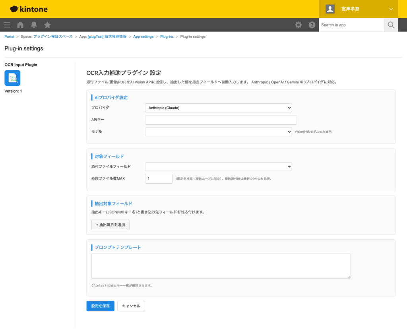Open the hamburger navigation menu
Viewport: 407px width, 335px height.
(x=6, y=25)
